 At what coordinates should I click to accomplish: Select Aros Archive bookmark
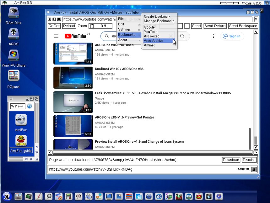(x=154, y=41)
